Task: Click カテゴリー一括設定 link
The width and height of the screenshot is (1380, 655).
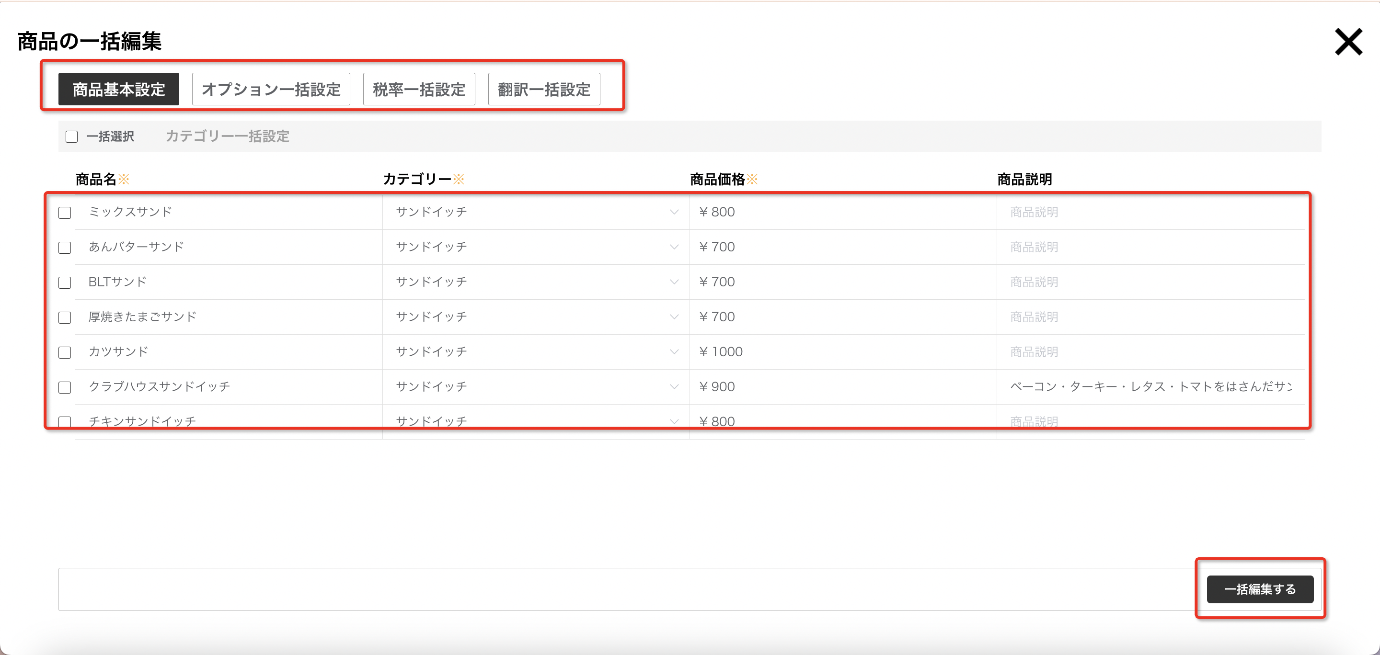Action: (x=227, y=136)
